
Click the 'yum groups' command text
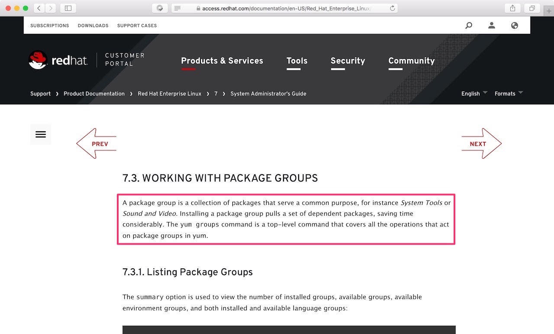tap(200, 225)
